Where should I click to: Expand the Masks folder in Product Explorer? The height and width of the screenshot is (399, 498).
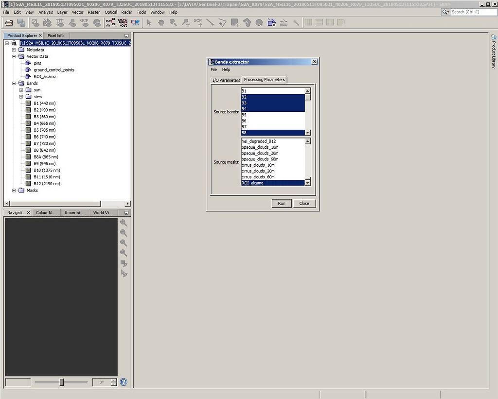(x=15, y=191)
